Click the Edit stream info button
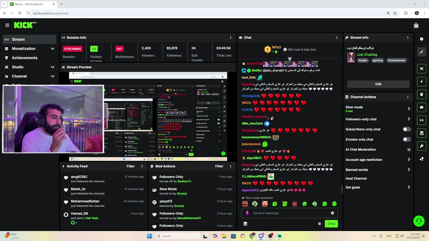Image resolution: width=429 pixels, height=241 pixels. 378,84
